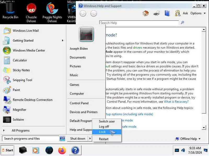Click the Search Help magnifier icon

[182, 22]
